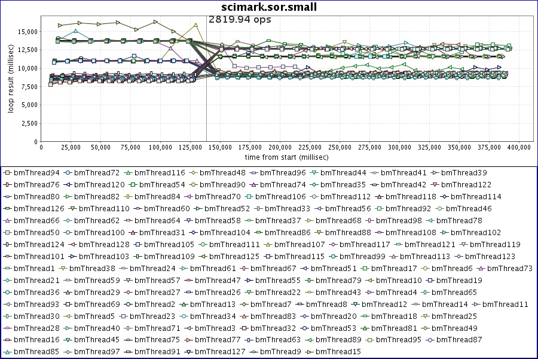Screen dimensions: 538x359
Task: Click the bmThread85 legend marker icon
Action: point(7,352)
